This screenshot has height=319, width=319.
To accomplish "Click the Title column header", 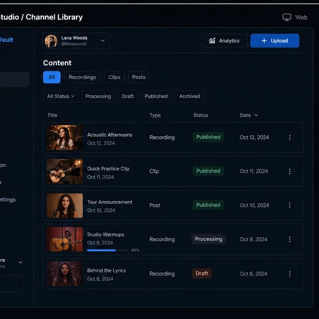I will [x=52, y=115].
